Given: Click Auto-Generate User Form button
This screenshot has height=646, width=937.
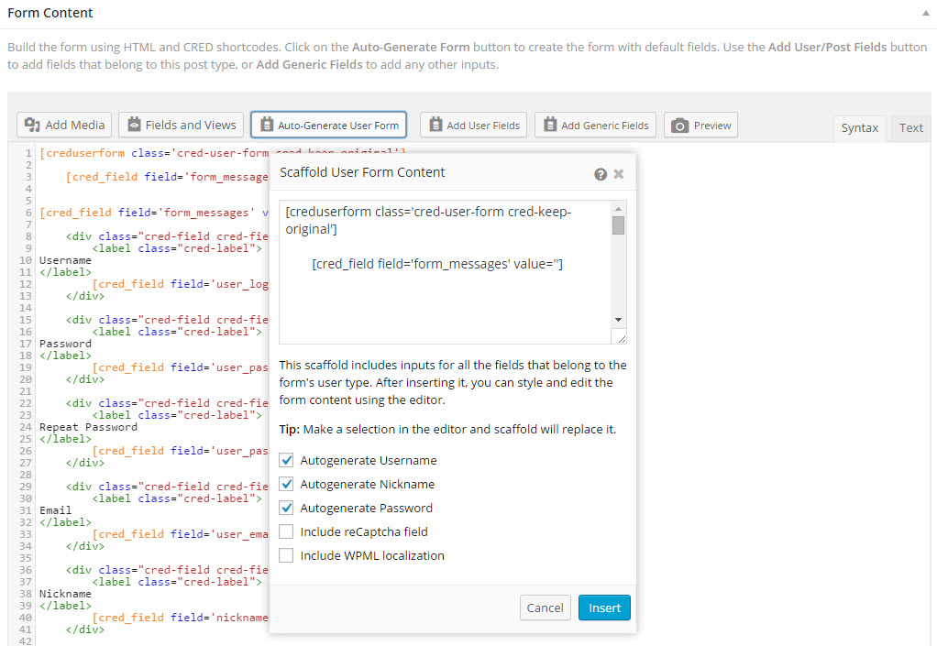Looking at the screenshot, I should (328, 125).
